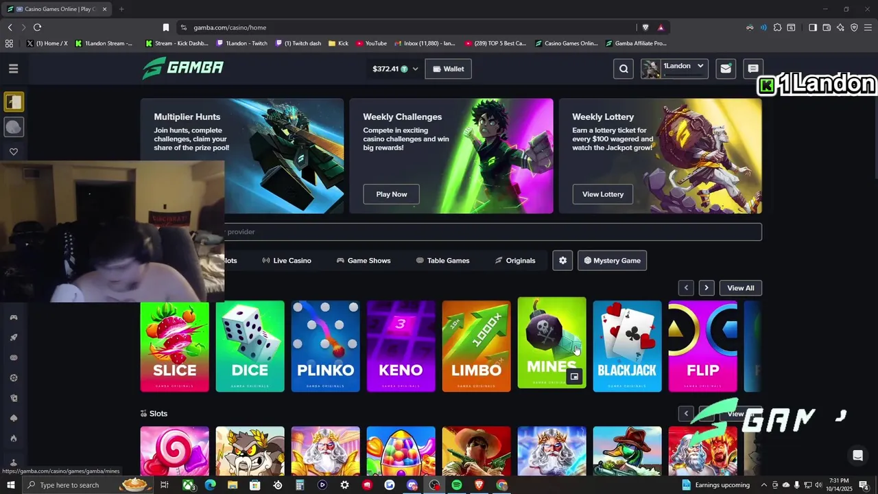Screen dimensions: 878x494
Task: Open the Limbo game thumbnail
Action: tap(477, 346)
